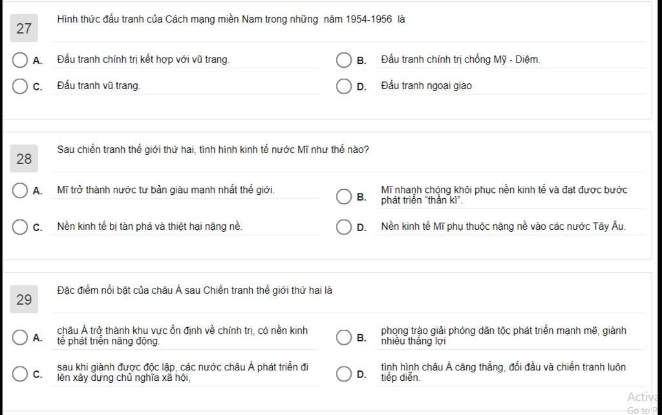Select radio option B for question 28
Screen dimensions: 662x415
(x=344, y=196)
